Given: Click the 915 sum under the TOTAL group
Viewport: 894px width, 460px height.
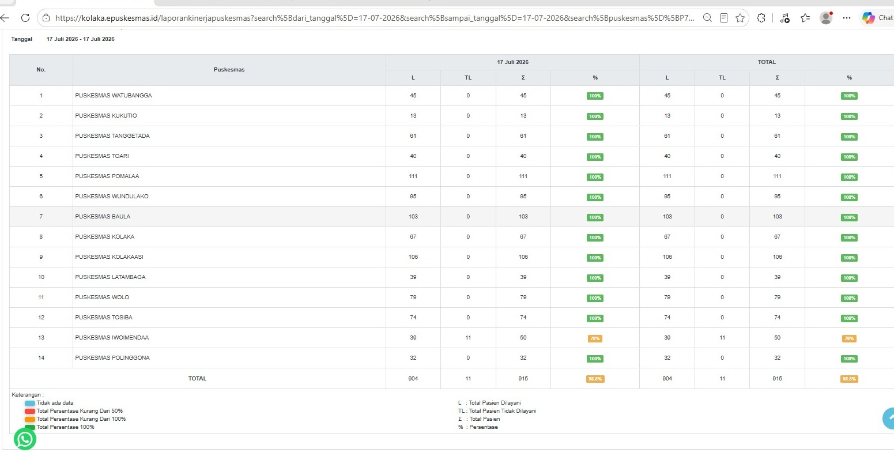Looking at the screenshot, I should (x=778, y=379).
